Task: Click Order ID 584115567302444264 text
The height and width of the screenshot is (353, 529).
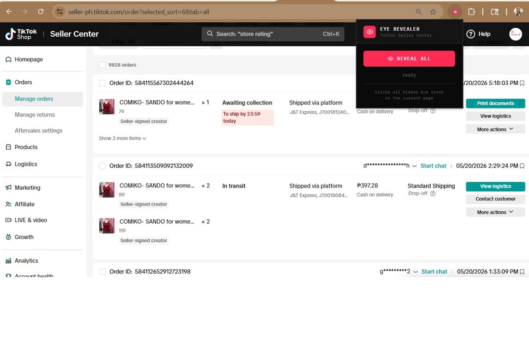Action: click(x=151, y=83)
